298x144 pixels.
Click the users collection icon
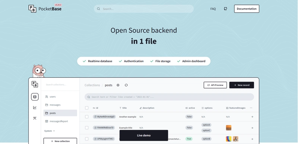coord(47,97)
